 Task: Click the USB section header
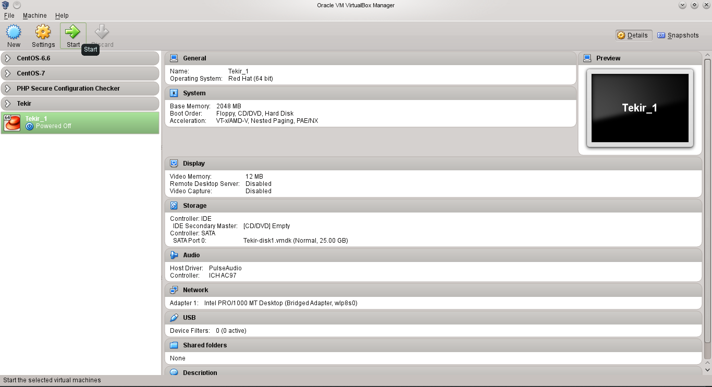pos(434,318)
